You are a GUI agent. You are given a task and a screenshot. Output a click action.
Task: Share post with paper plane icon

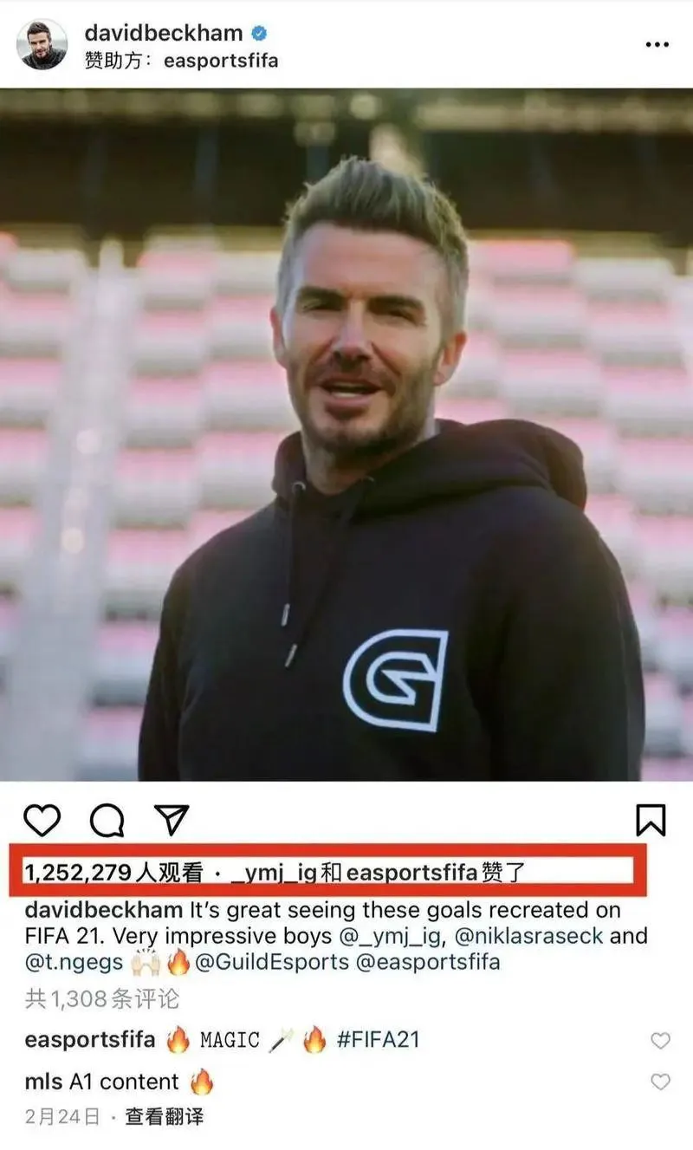[172, 819]
